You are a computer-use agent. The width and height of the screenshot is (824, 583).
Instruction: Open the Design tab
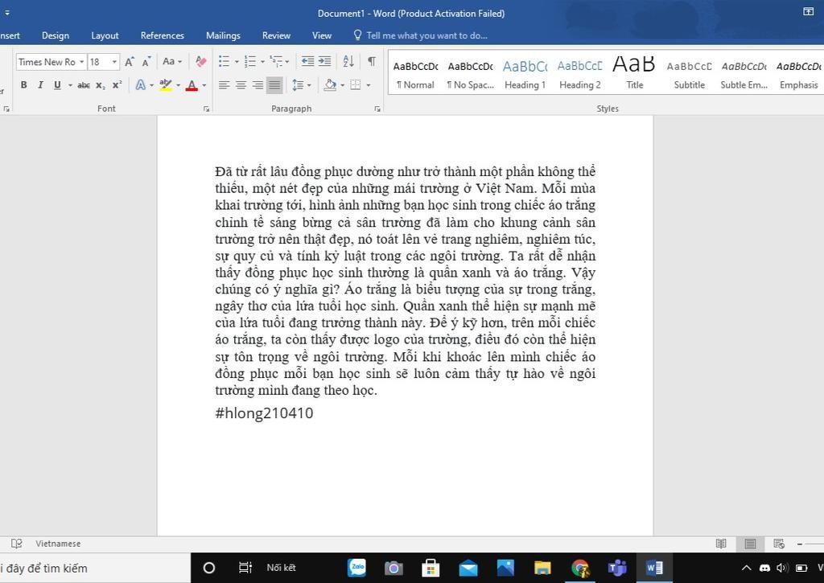[x=56, y=35]
